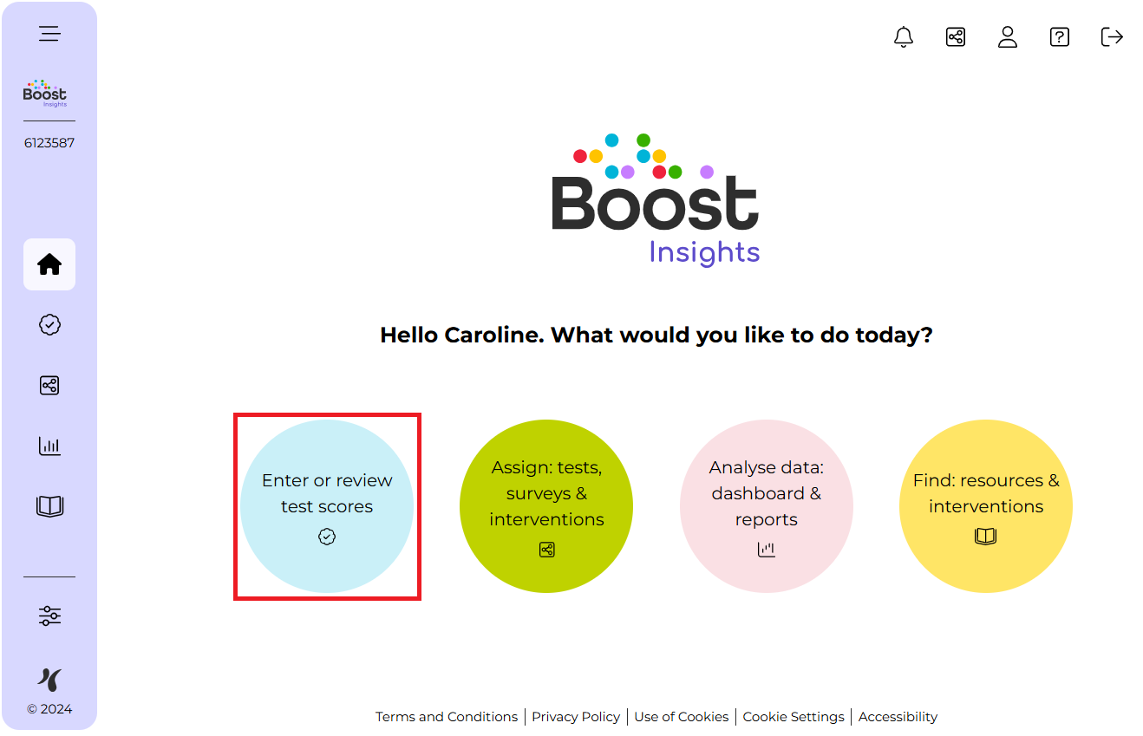This screenshot has height=736, width=1143.
Task: Open the bar chart reports sidebar icon
Action: (49, 446)
